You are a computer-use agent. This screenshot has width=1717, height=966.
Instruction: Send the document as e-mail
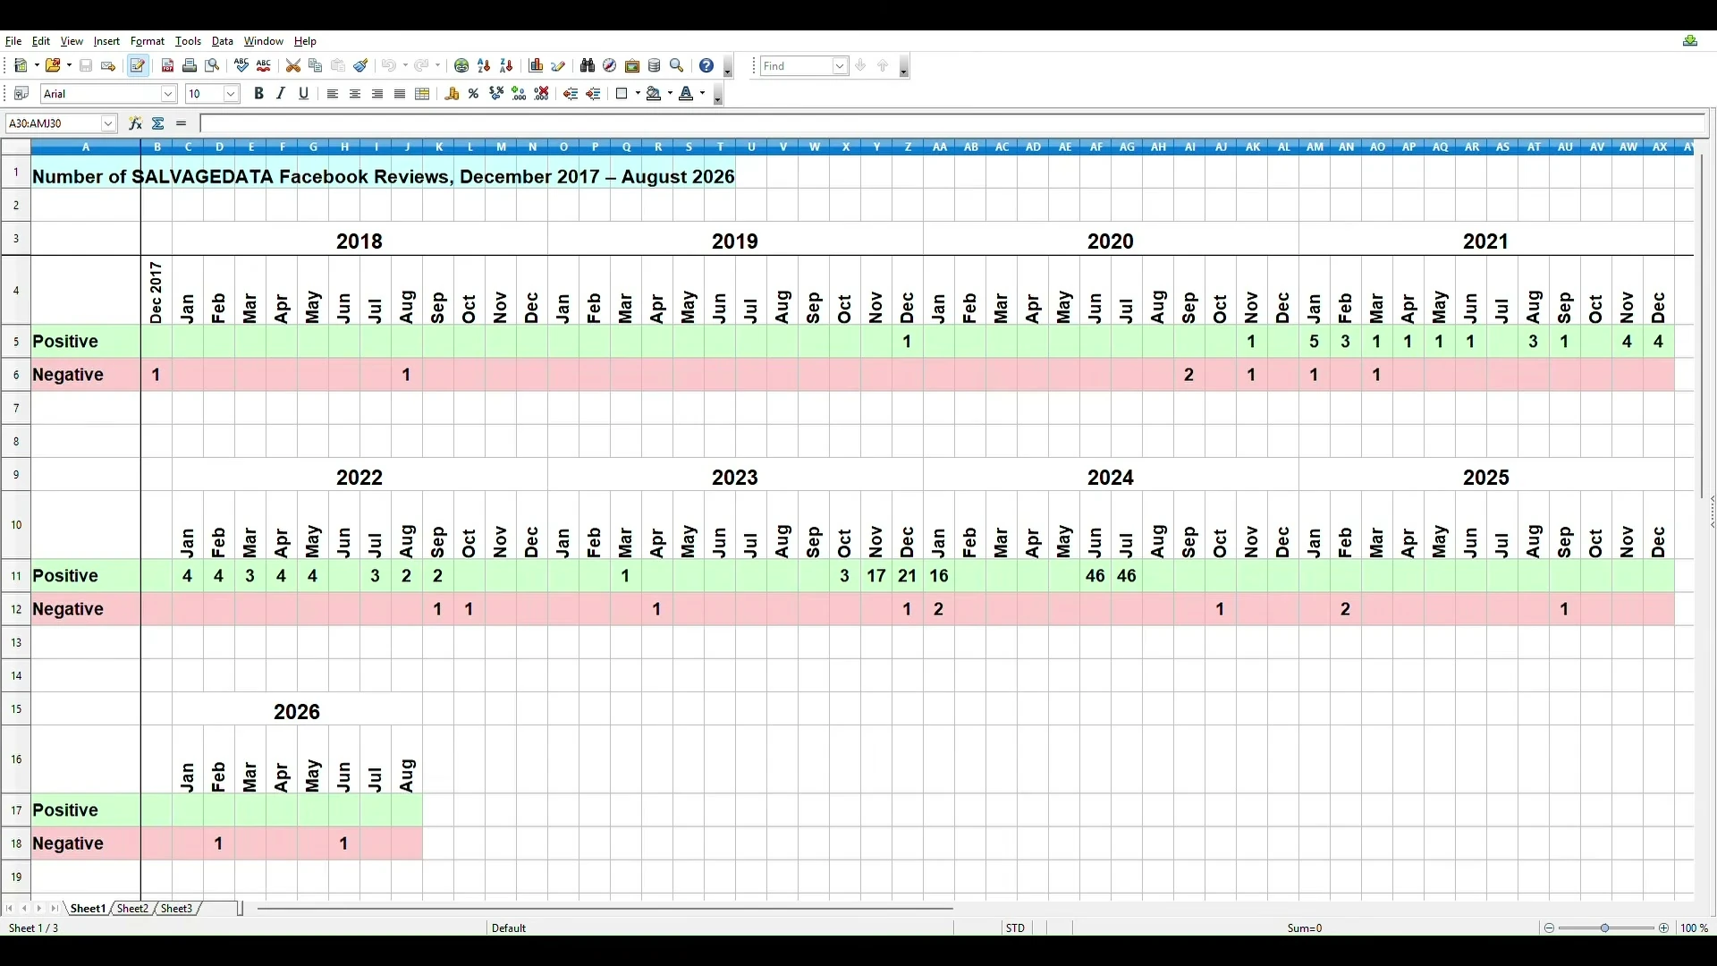pos(108,66)
